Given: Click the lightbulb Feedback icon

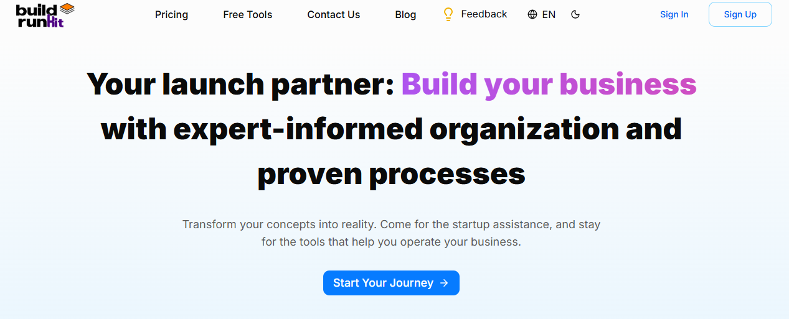Looking at the screenshot, I should [448, 14].
